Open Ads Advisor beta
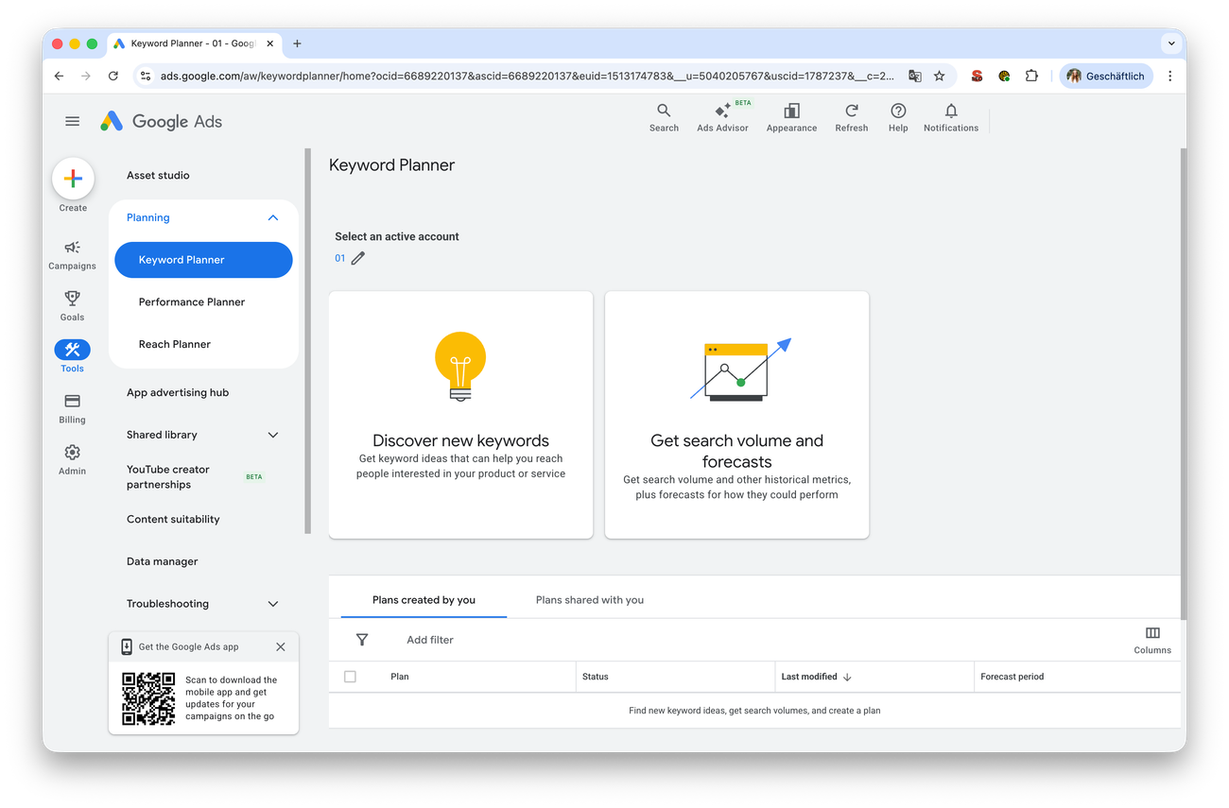 coord(723,118)
